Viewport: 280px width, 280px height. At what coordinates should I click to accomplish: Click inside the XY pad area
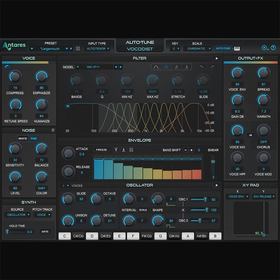251,218
